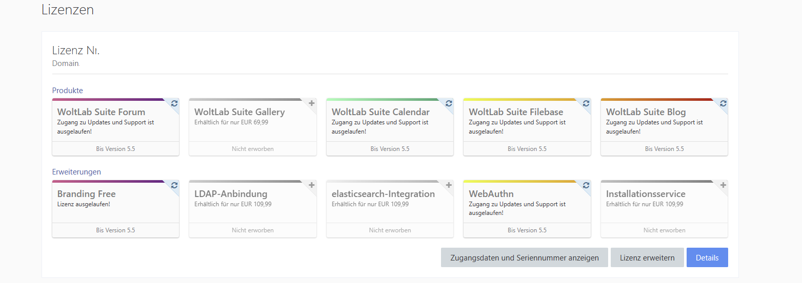The height and width of the screenshot is (283, 802).
Task: Click the Installationsservice title
Action: point(646,194)
